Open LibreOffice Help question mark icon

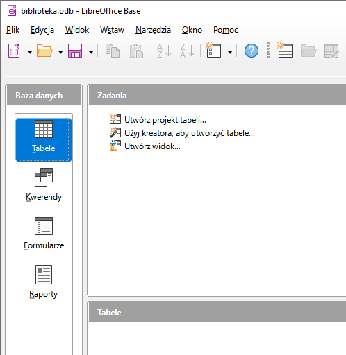[x=252, y=51]
